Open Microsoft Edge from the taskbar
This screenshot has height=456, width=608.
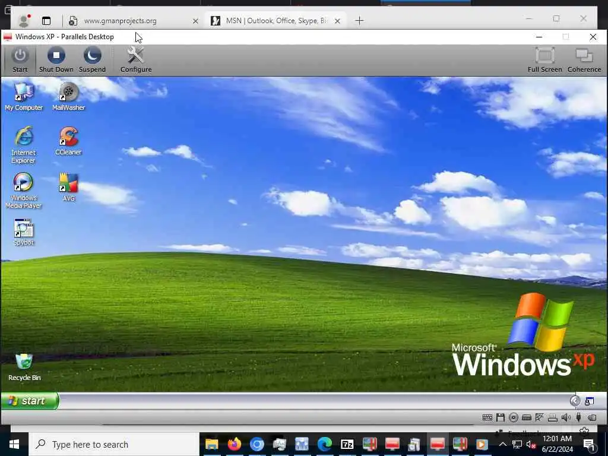click(325, 444)
